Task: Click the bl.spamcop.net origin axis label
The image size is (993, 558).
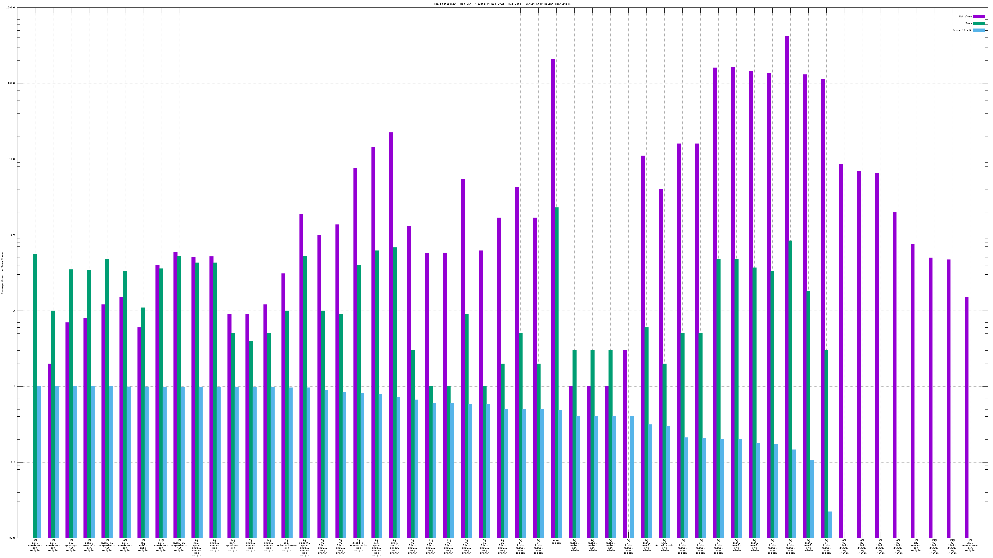Action: (71, 545)
